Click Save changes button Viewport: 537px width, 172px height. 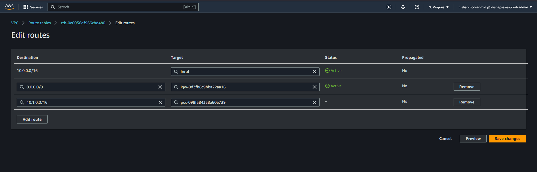pos(507,139)
